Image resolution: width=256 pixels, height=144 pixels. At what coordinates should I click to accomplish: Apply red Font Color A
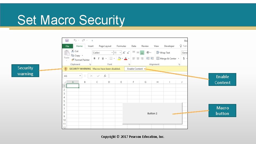(x=126, y=58)
